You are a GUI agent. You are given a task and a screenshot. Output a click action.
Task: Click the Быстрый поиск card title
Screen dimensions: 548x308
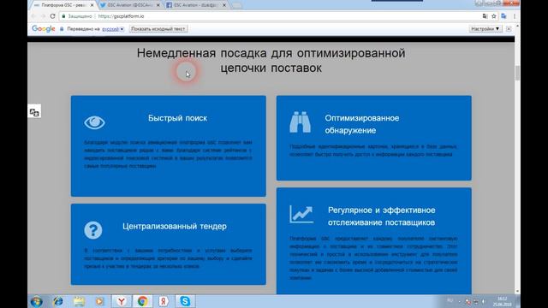177,118
